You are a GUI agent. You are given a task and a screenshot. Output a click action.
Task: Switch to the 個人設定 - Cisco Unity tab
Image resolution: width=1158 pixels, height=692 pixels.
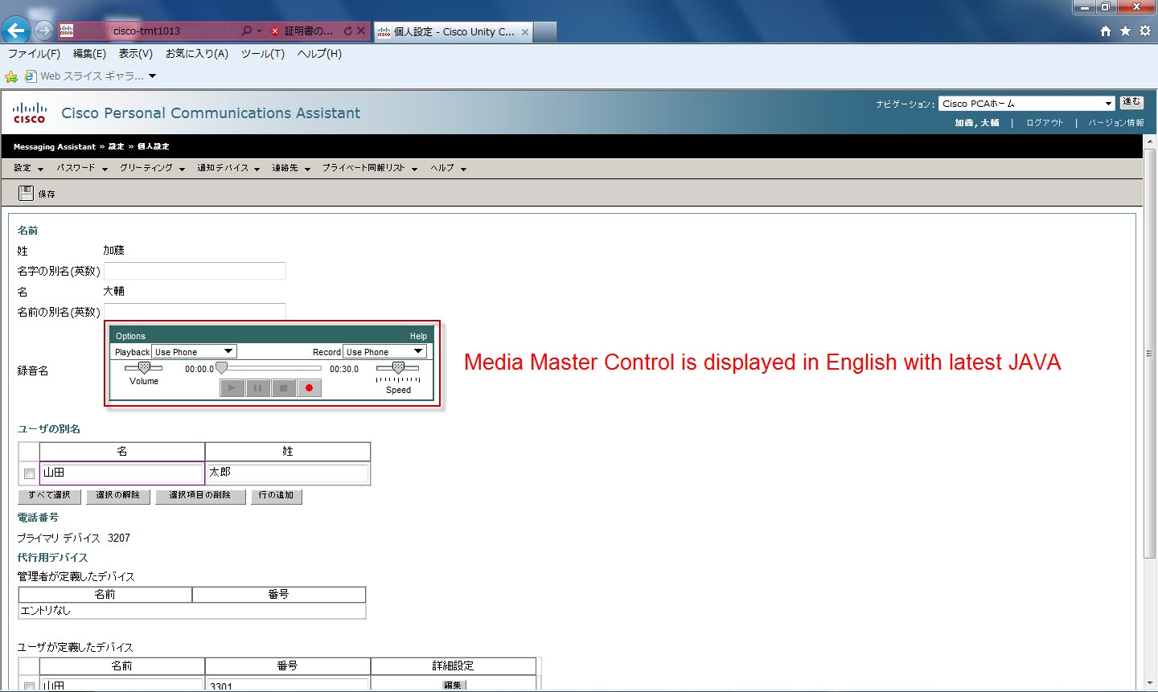pyautogui.click(x=453, y=32)
